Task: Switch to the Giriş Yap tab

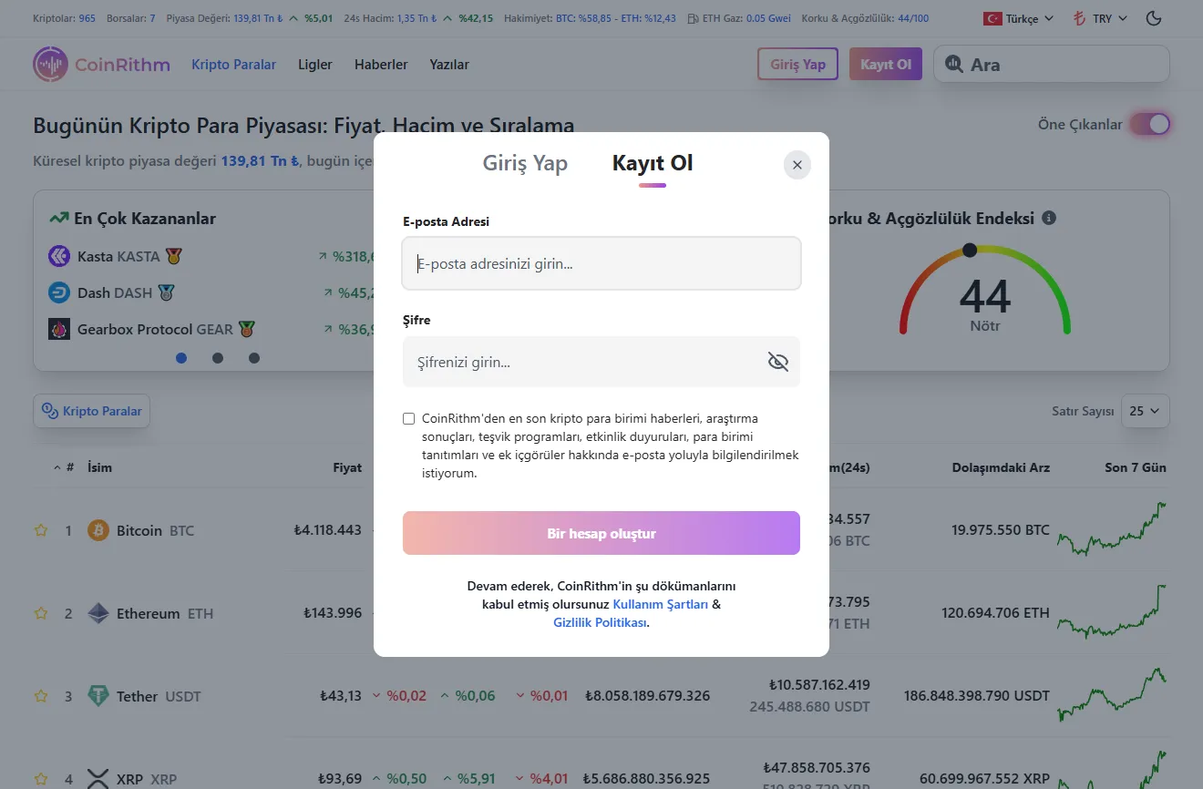Action: (x=525, y=163)
